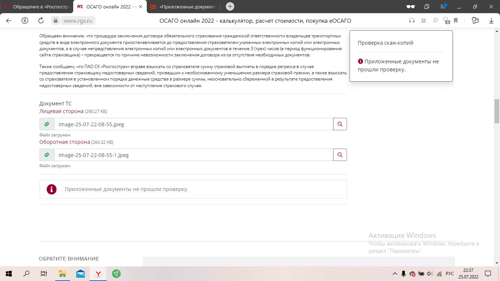Click the green checkmark for back side file
Screen dimensions: 500x281
click(x=47, y=155)
